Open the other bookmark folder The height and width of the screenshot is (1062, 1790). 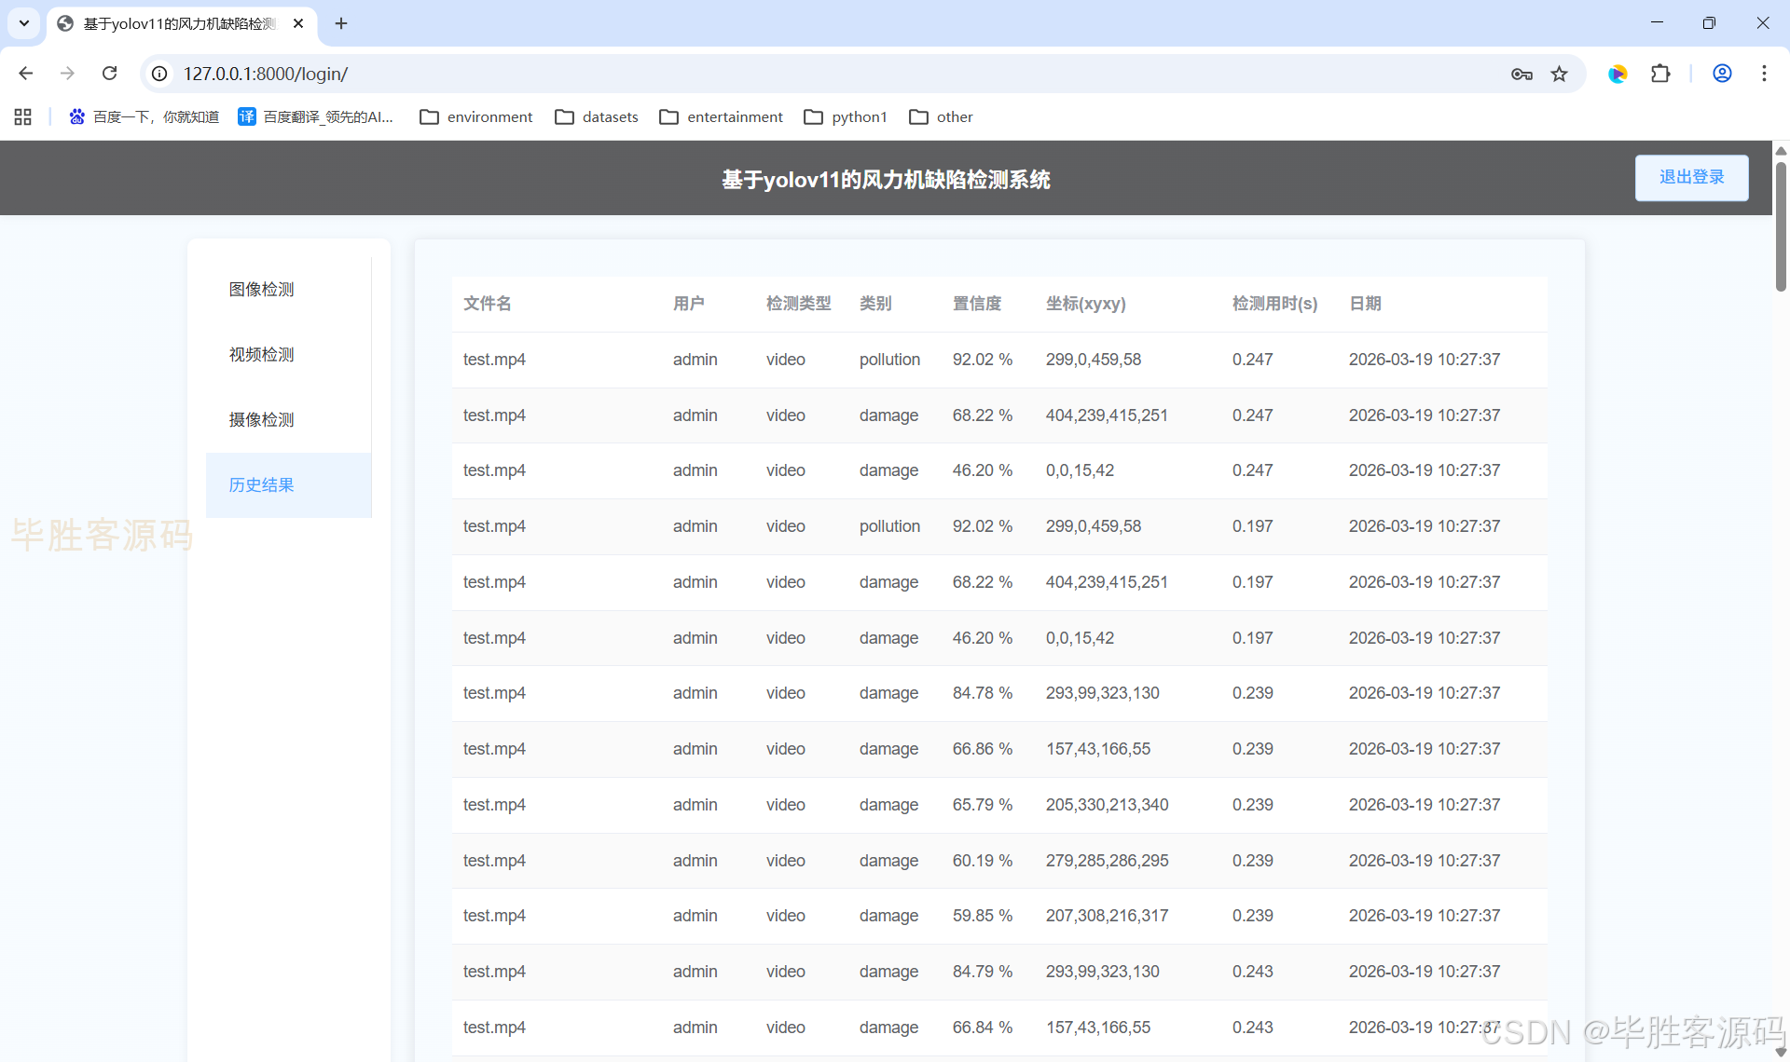(x=942, y=116)
